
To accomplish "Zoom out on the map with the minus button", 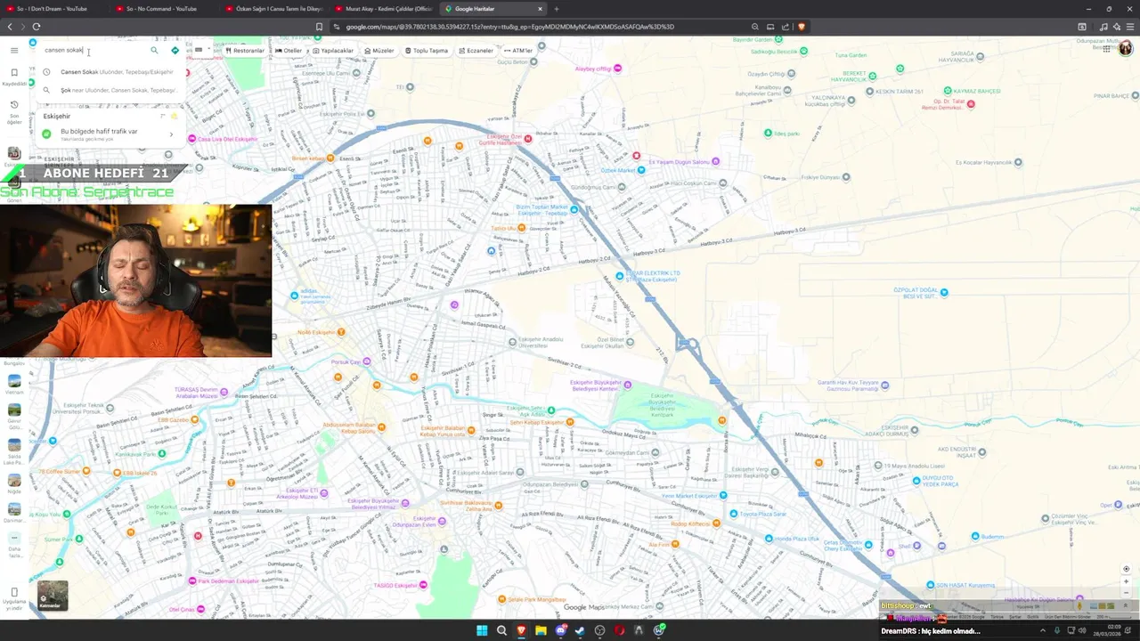I will click(1126, 593).
